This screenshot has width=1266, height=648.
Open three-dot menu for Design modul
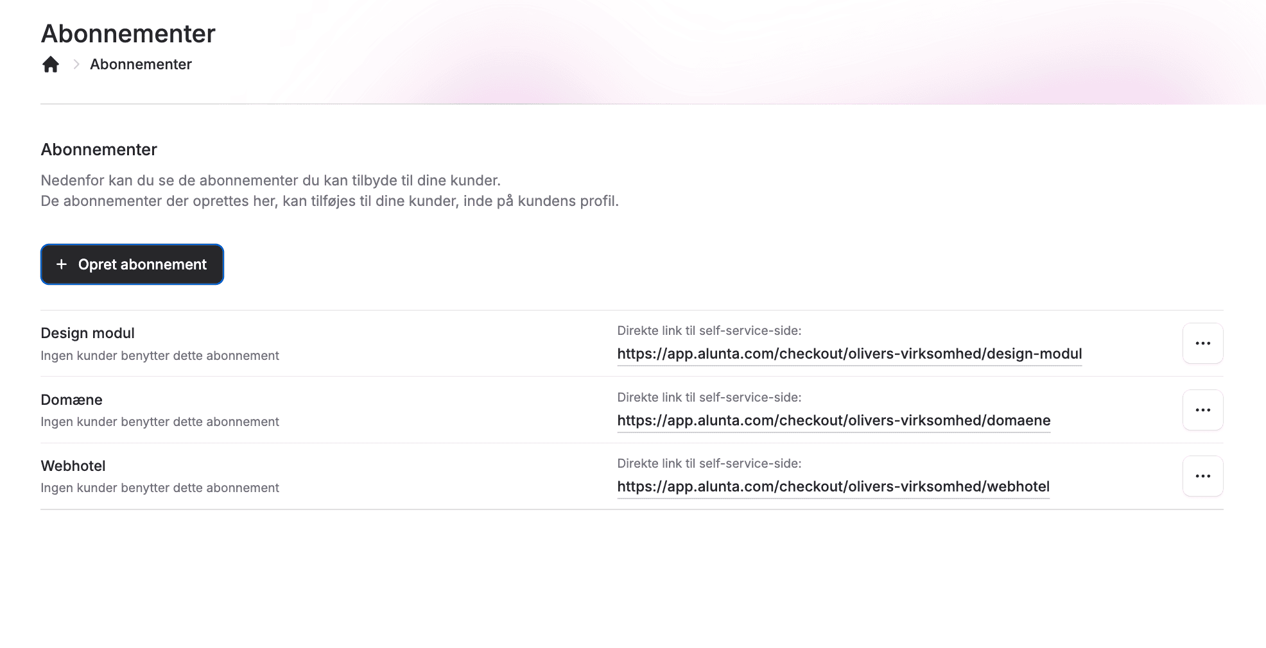[1202, 343]
